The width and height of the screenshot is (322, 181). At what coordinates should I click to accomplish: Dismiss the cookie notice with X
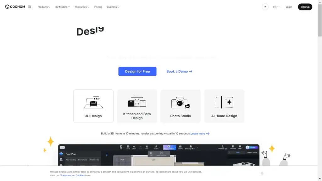tap(262, 173)
